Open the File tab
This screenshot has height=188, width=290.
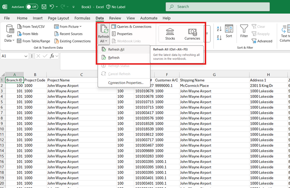pos(7,18)
